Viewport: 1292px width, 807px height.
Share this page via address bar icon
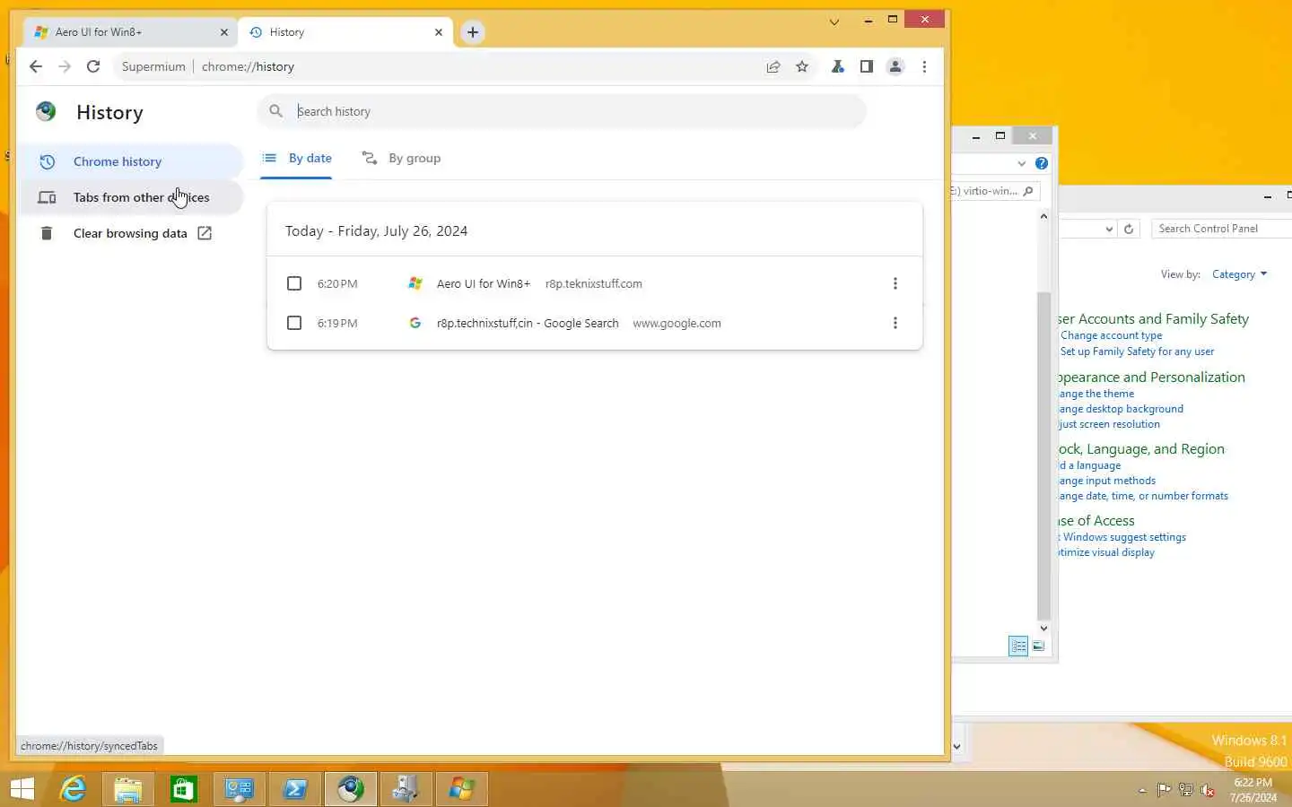click(773, 66)
